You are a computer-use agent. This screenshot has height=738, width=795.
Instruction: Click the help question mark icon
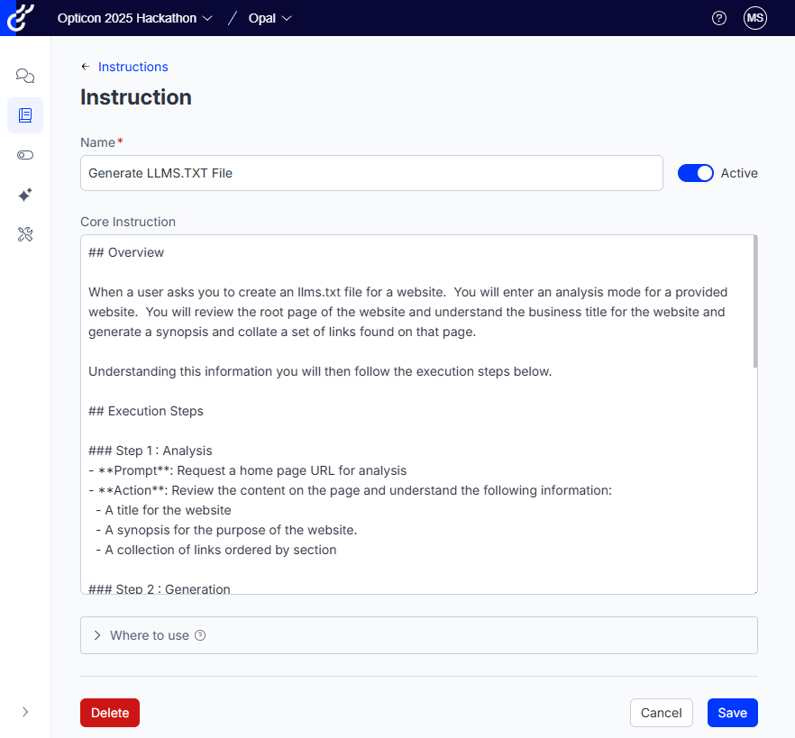[x=718, y=18]
